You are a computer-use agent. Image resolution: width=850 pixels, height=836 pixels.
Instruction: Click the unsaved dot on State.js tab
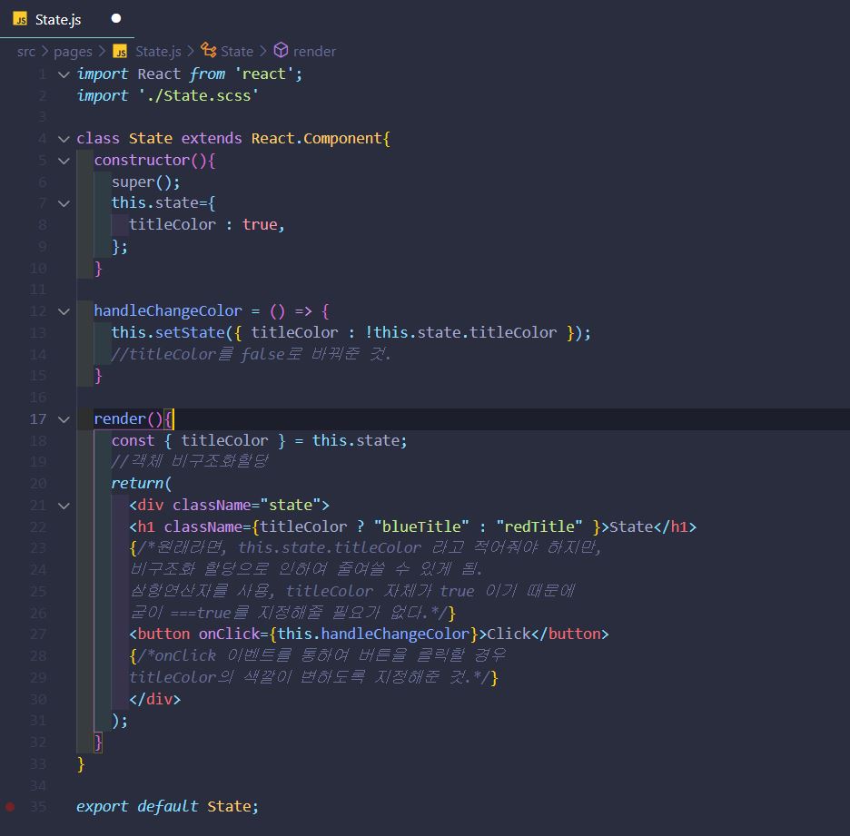click(116, 19)
